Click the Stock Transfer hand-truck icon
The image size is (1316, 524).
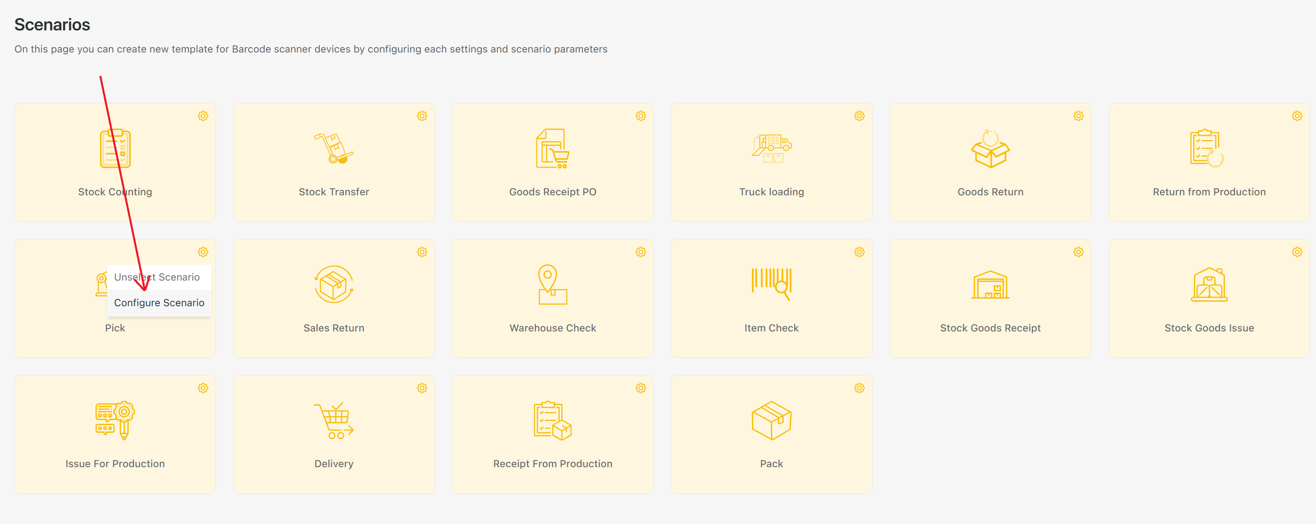333,148
